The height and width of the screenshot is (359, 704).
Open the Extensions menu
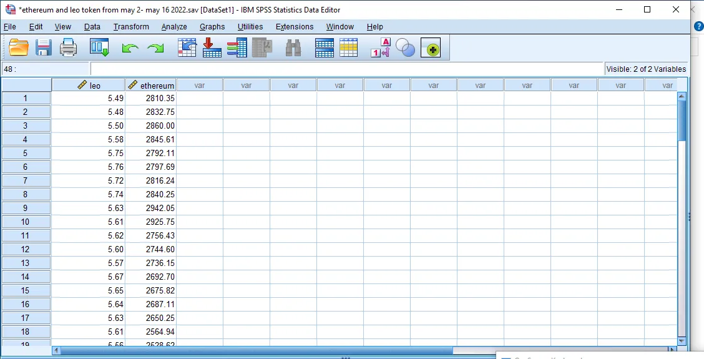click(295, 27)
